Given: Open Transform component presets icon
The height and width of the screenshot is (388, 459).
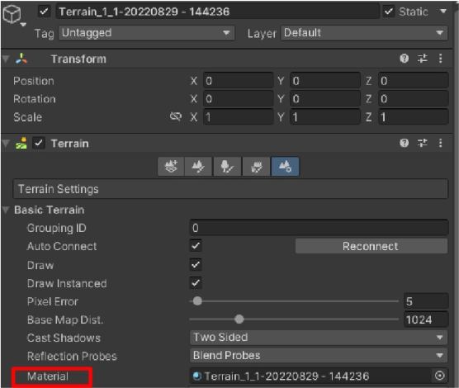Looking at the screenshot, I should [x=422, y=59].
